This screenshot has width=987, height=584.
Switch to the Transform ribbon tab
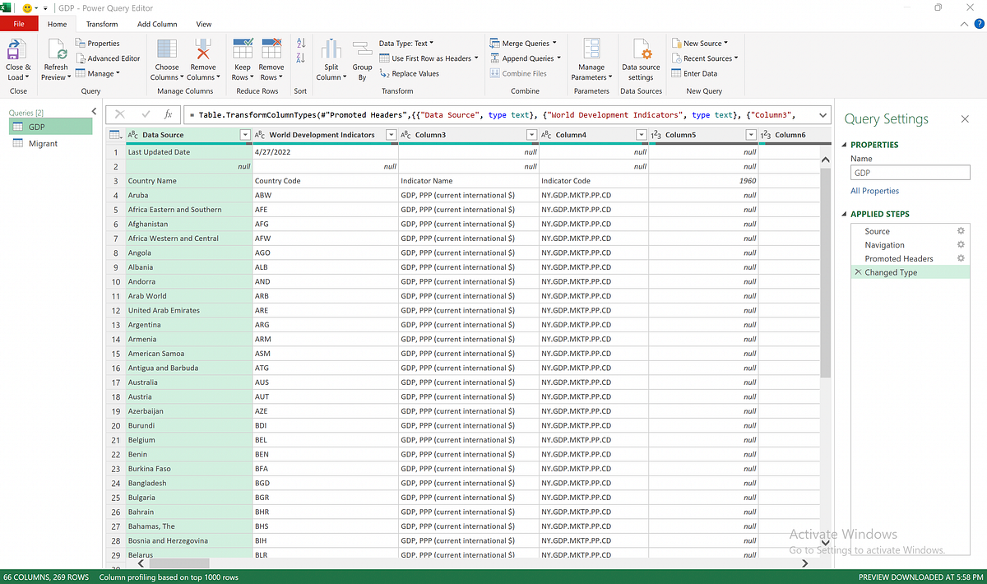click(x=101, y=24)
